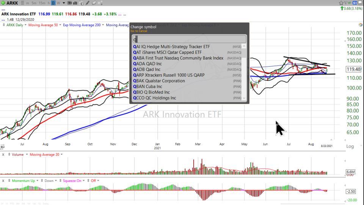Open the Momentum Up dropdown
The height and width of the screenshot is (205, 364).
click(x=37, y=180)
